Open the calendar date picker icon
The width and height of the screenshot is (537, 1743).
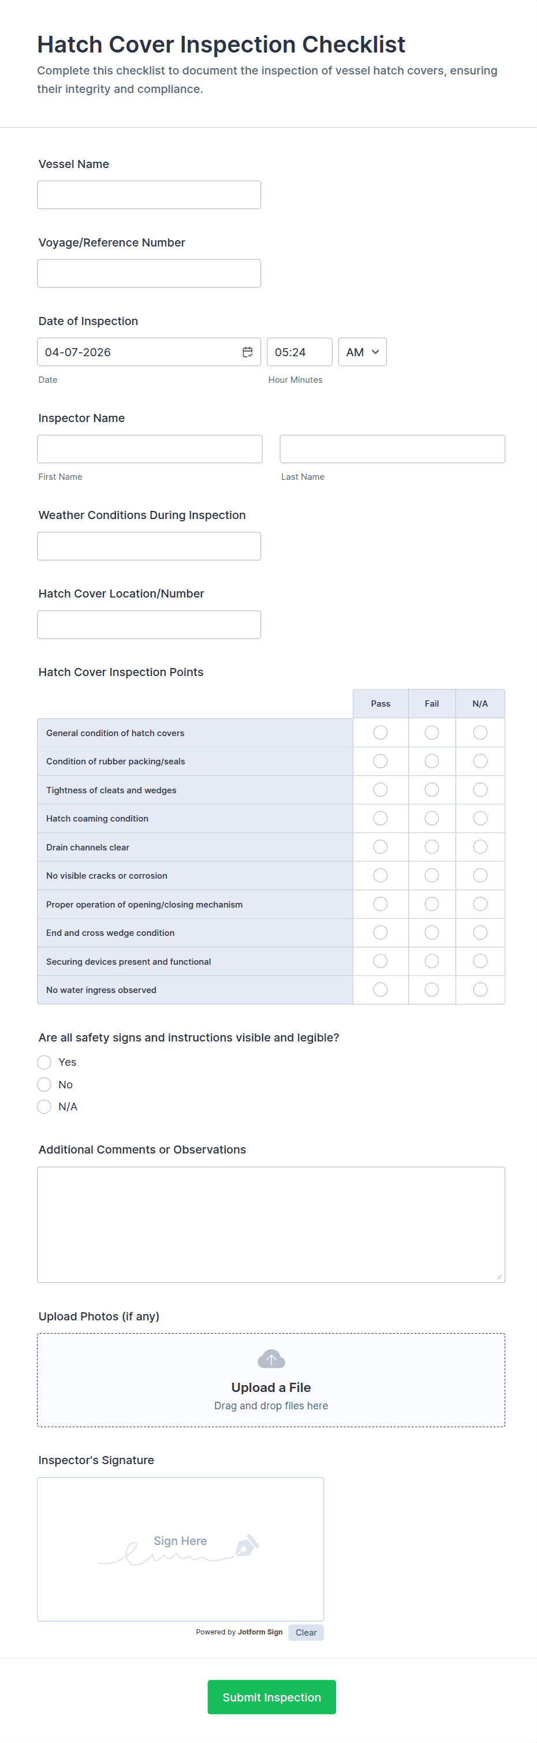click(x=248, y=352)
